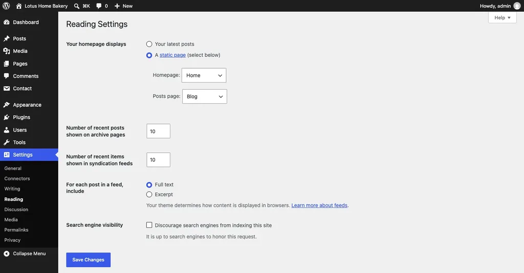524x273 pixels.
Task: Click the Appearance paintbrush icon
Action: click(x=6, y=104)
